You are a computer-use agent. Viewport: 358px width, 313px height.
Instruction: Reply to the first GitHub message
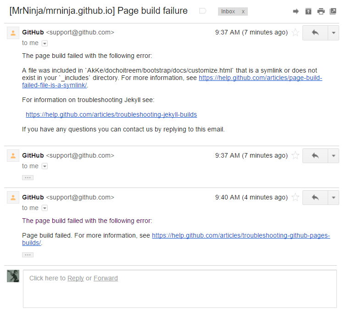pos(315,33)
